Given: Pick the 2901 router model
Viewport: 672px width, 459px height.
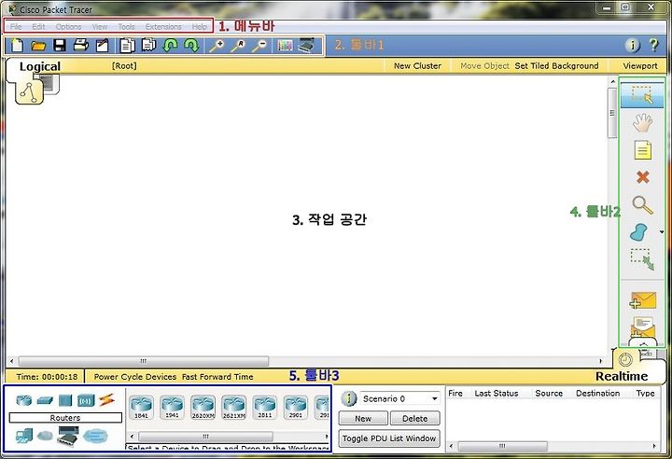Looking at the screenshot, I should [296, 407].
